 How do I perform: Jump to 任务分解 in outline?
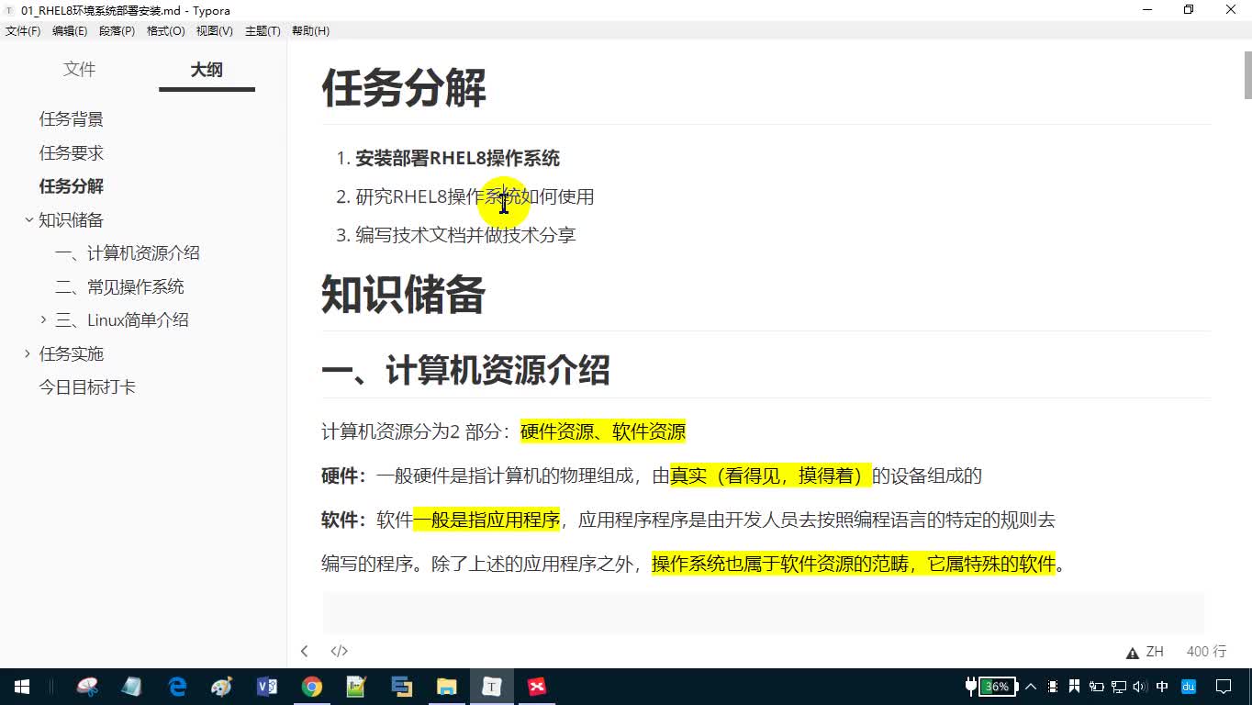pyautogui.click(x=72, y=186)
